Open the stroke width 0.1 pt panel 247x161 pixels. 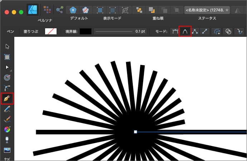120,31
